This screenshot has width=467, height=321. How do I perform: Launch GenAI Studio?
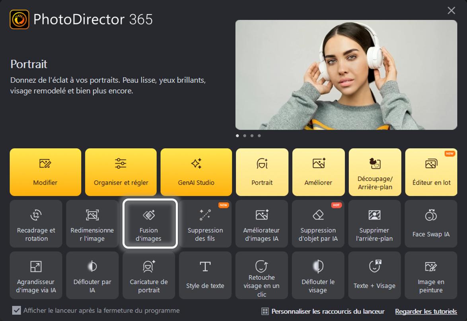(x=196, y=172)
